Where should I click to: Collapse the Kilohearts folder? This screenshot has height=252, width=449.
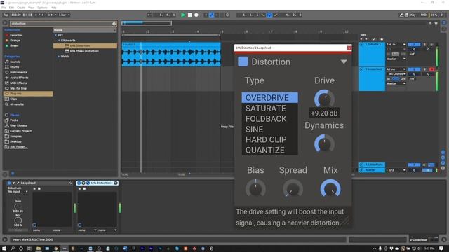[x=59, y=41]
